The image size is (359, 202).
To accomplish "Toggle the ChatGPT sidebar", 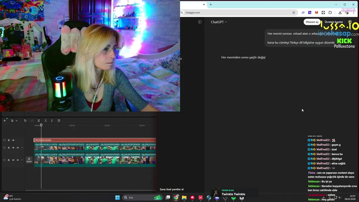I will point(200,22).
